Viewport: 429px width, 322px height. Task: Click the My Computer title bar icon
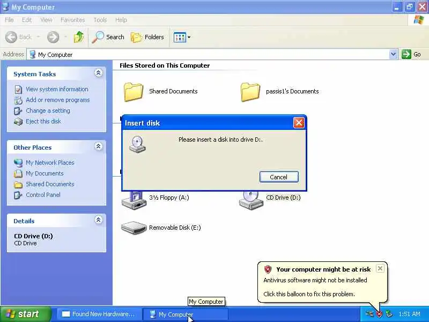5,6
